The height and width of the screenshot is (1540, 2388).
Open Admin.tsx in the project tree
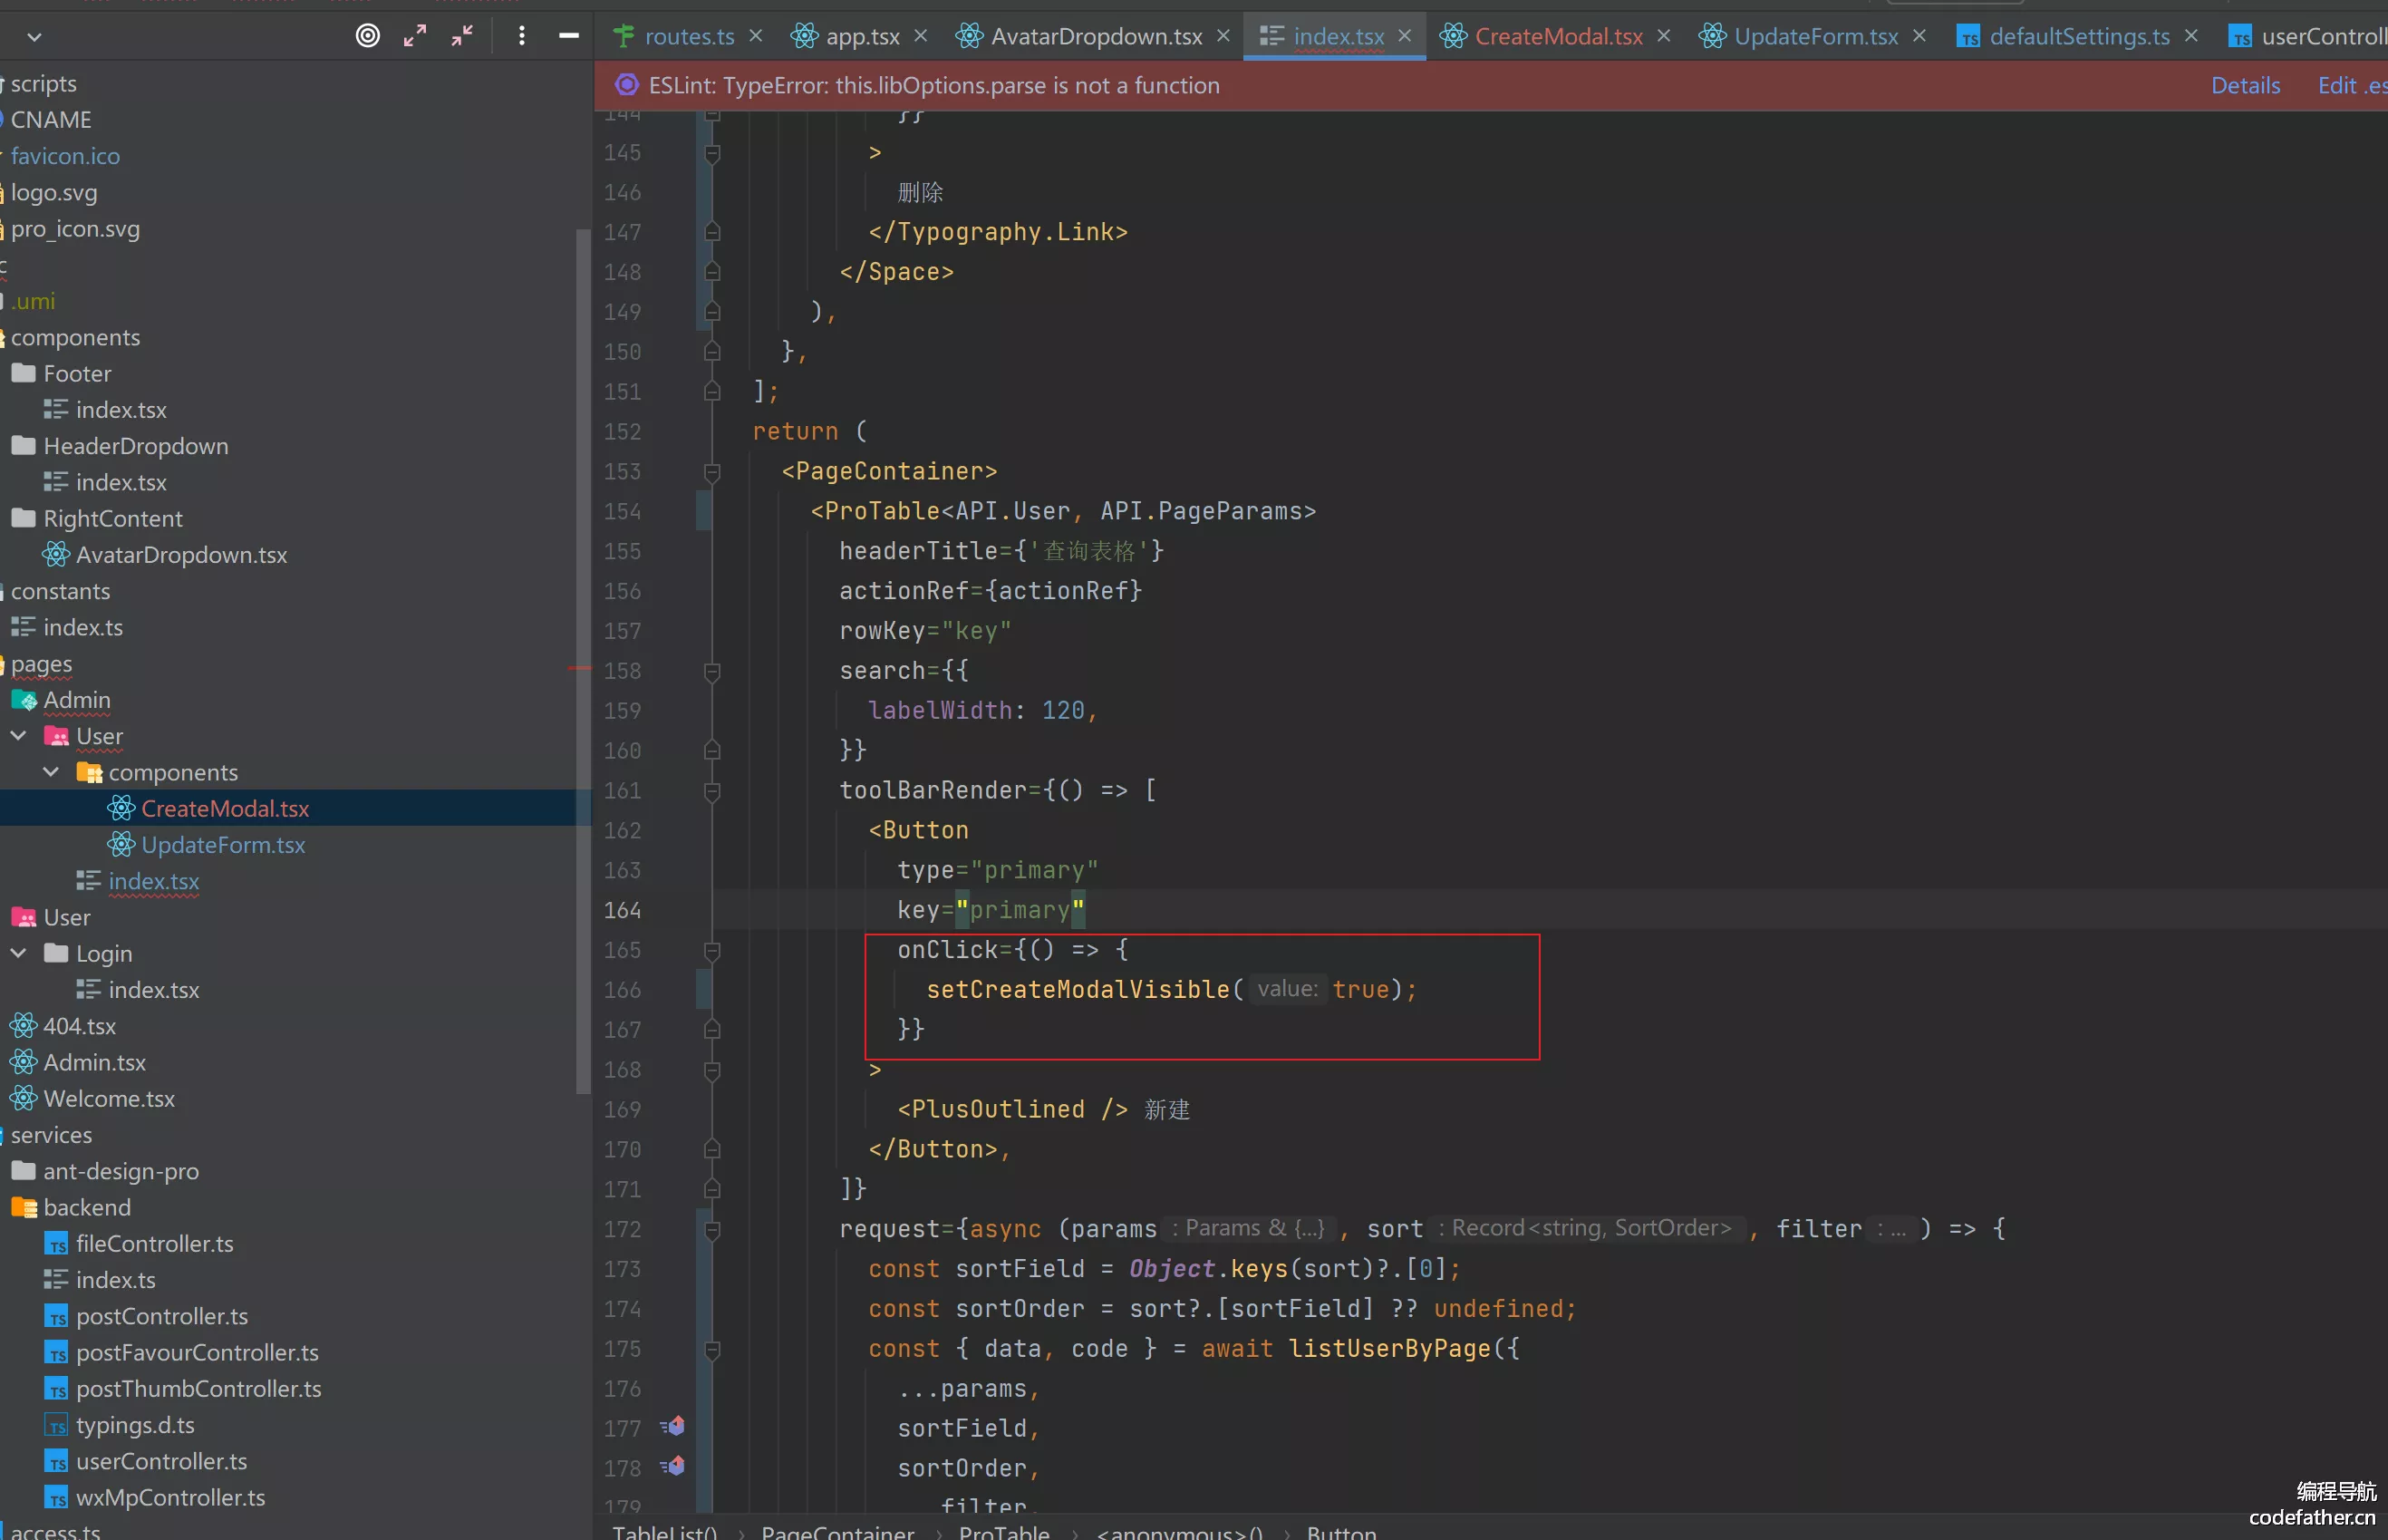[94, 1062]
